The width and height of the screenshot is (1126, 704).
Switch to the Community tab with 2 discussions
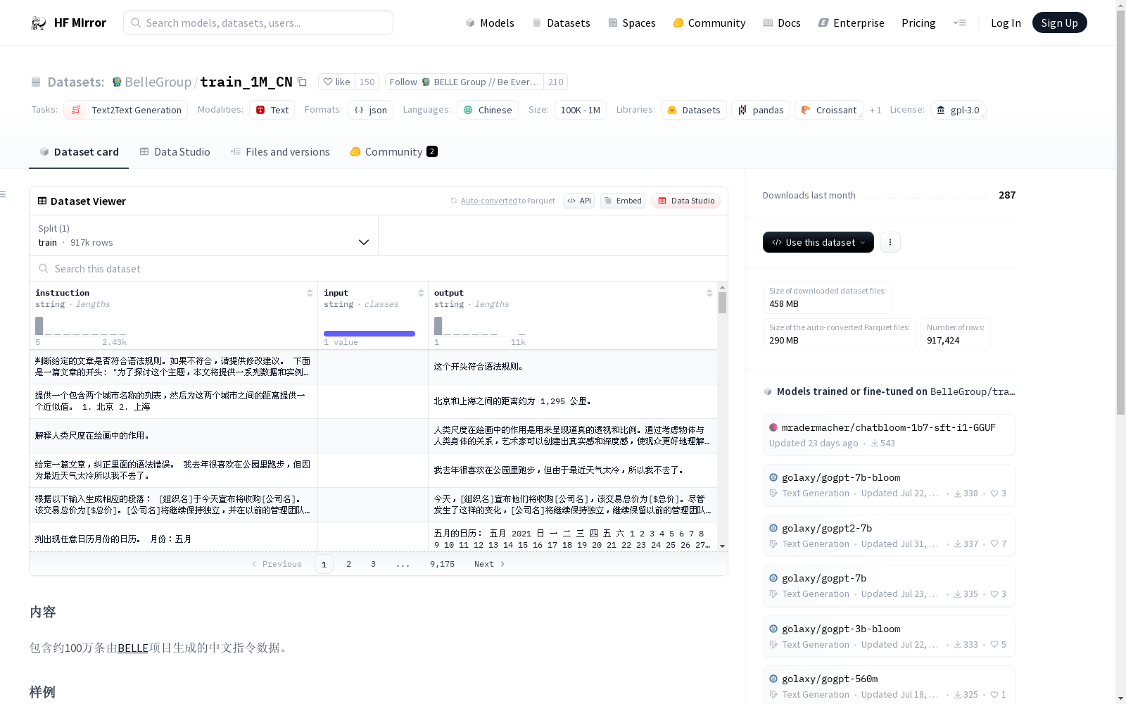tap(393, 151)
